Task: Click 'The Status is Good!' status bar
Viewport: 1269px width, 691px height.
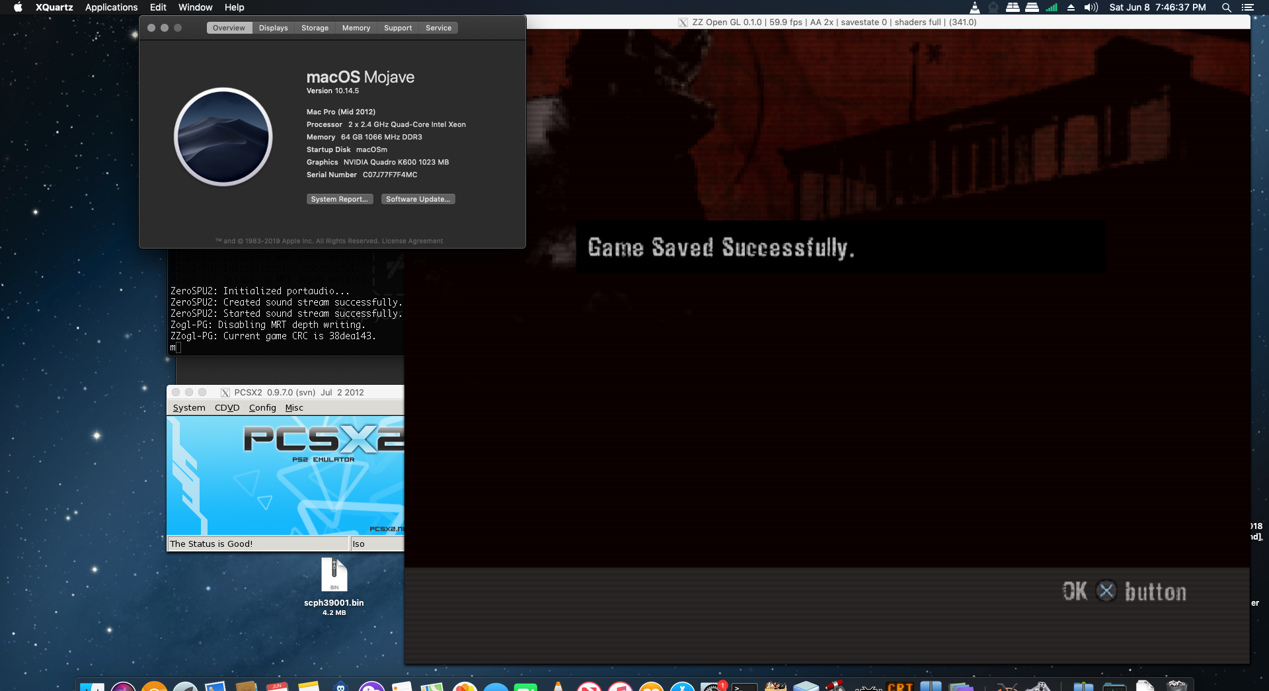Action: [258, 544]
